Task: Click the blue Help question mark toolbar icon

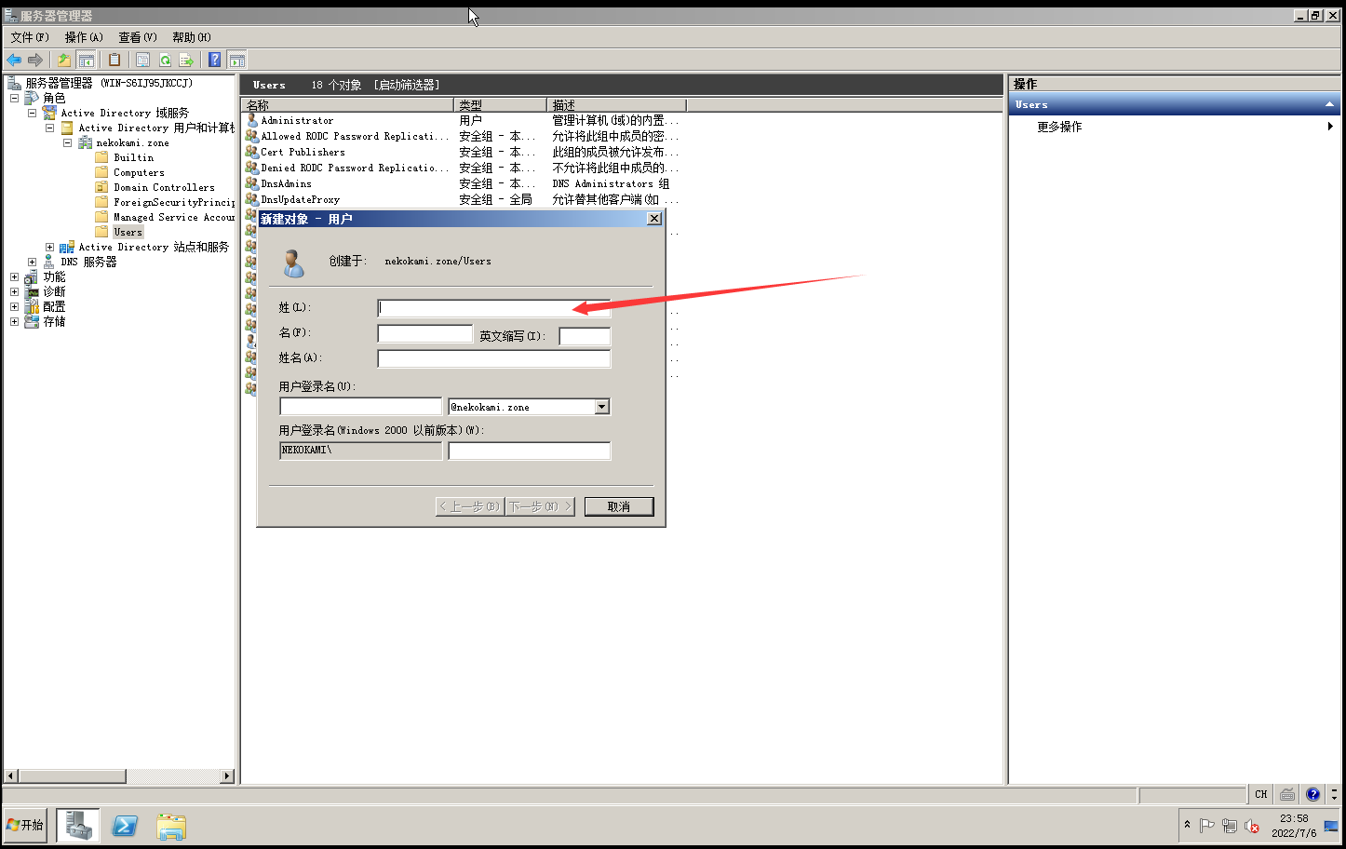Action: tap(215, 60)
